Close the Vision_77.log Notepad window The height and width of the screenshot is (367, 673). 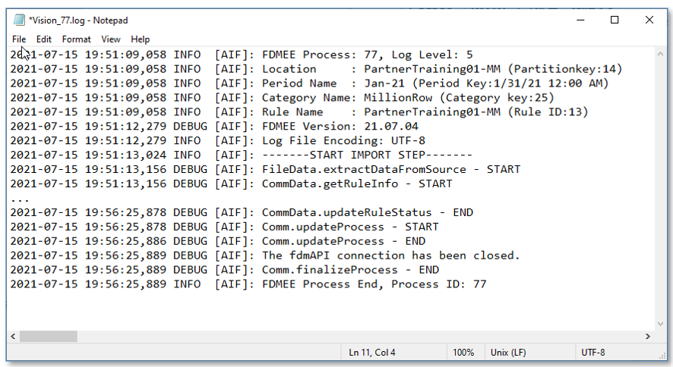649,20
